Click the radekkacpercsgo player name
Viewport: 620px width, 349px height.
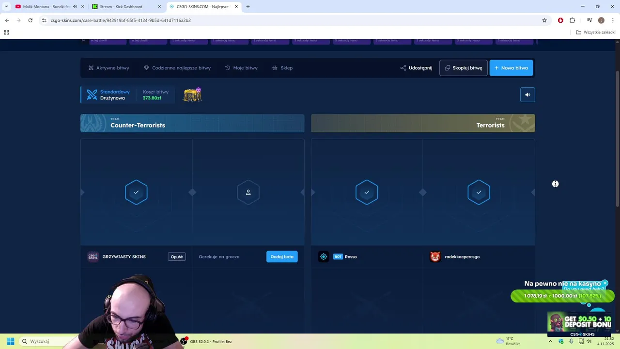click(x=462, y=257)
